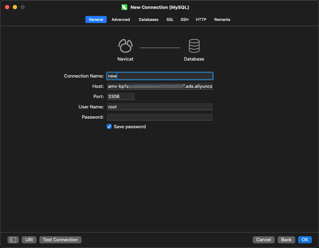Open the Advanced tab

tap(121, 19)
